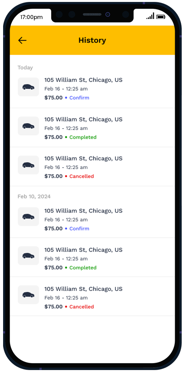Tap the car icon of today's Cancelled ride
Image resolution: width=184 pixels, height=372 pixels.
[x=28, y=165]
